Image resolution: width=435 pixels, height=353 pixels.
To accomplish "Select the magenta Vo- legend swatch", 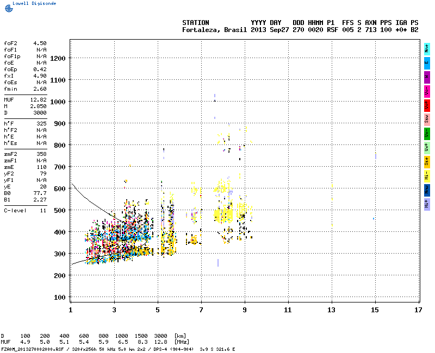I will coord(427,91).
